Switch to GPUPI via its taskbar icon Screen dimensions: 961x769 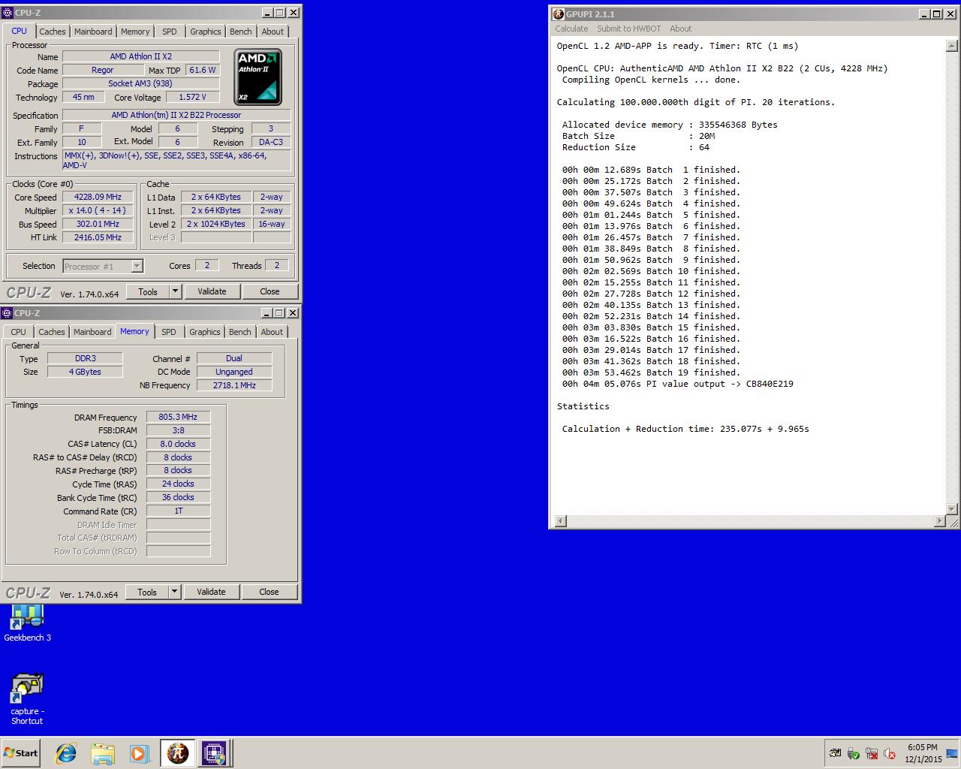point(177,753)
